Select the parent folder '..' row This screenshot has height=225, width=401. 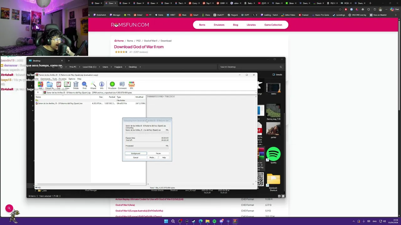click(x=91, y=101)
